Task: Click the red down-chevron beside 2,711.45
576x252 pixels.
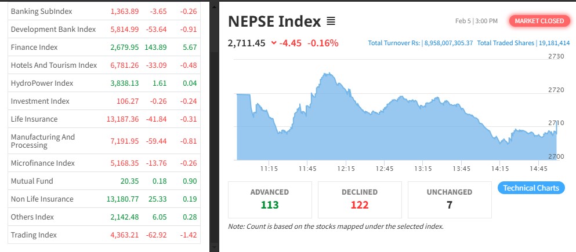Action: point(274,43)
